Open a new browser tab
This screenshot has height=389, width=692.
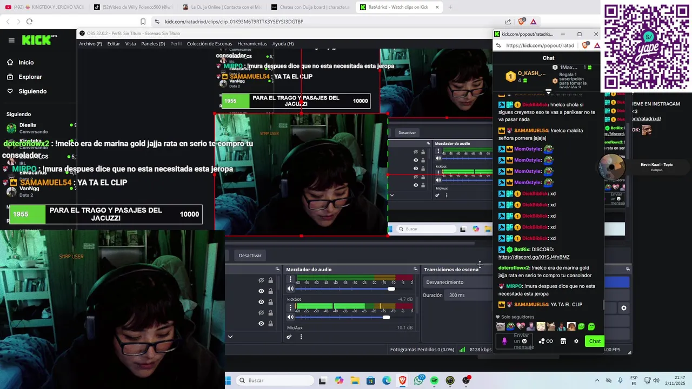[x=450, y=7]
